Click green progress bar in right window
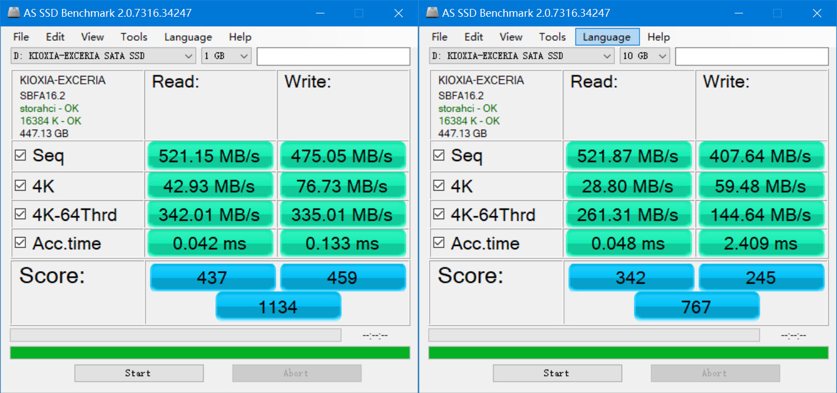The width and height of the screenshot is (837, 393). point(628,353)
